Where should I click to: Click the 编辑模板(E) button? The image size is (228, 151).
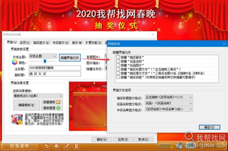[x=27, y=105]
